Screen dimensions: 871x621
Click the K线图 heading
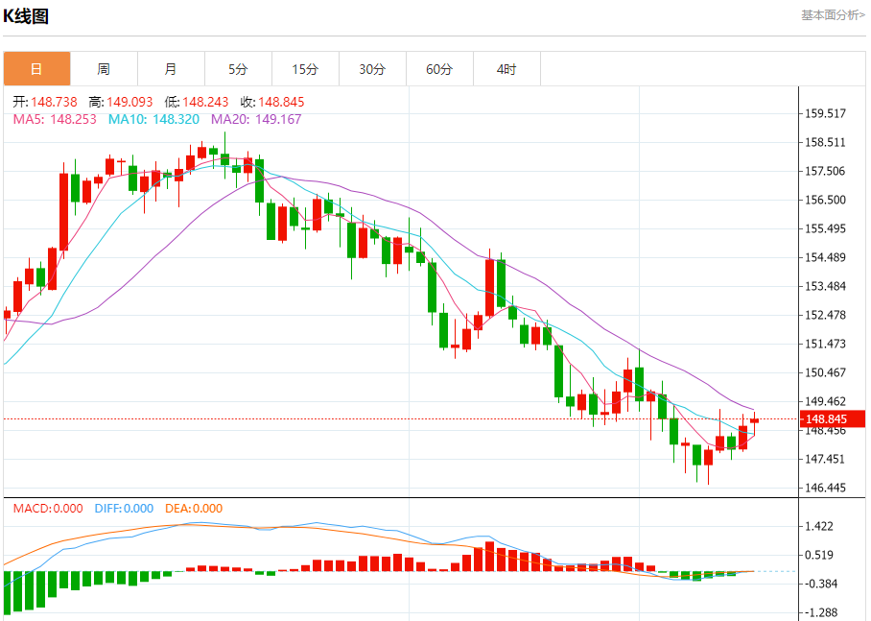[26, 16]
